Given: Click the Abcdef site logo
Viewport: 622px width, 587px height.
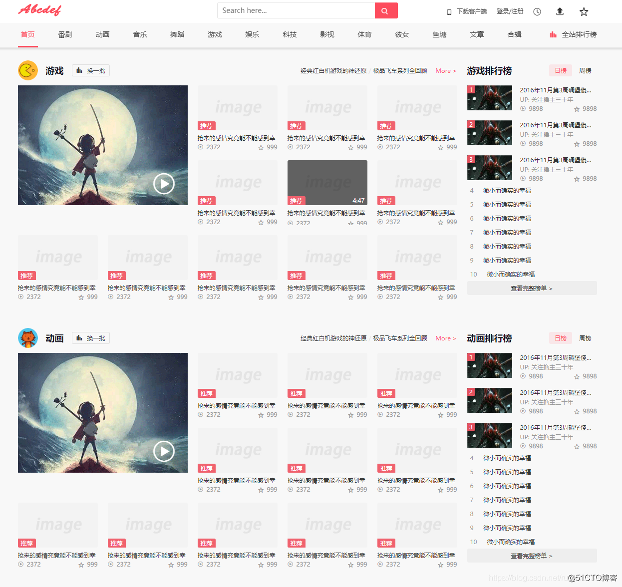Looking at the screenshot, I should [x=39, y=10].
